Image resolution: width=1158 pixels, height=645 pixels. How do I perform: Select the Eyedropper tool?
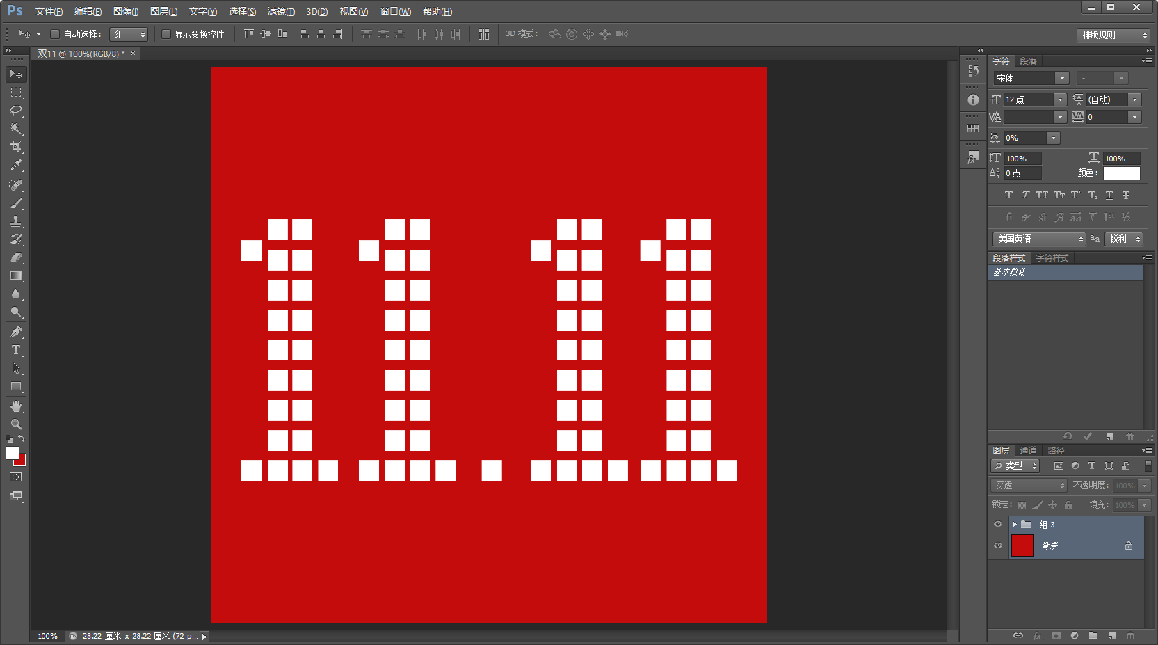pos(15,165)
